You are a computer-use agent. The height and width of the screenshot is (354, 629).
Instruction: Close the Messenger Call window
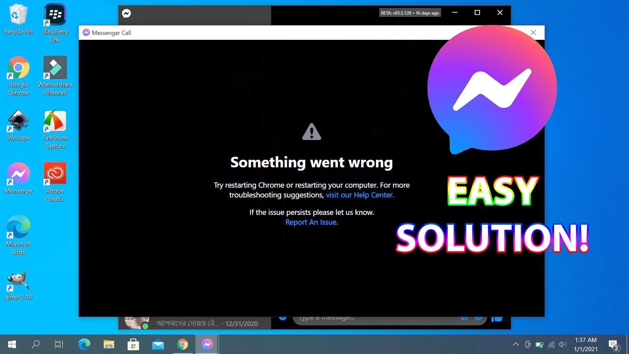click(533, 32)
